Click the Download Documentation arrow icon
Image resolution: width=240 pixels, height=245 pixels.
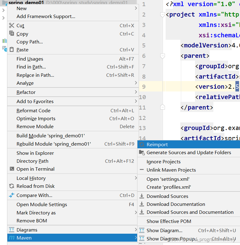point(142,204)
